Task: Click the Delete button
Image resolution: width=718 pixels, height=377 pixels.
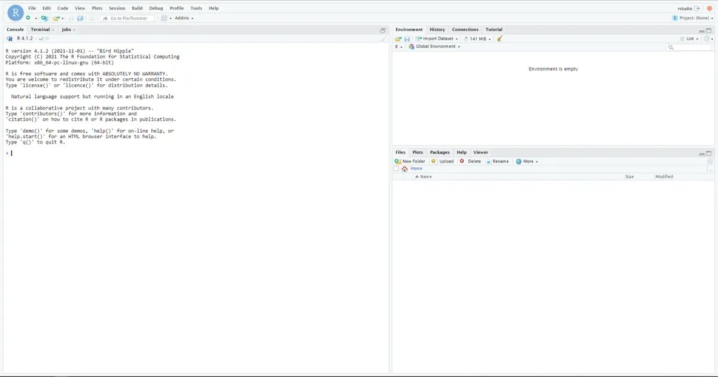Action: click(x=470, y=161)
